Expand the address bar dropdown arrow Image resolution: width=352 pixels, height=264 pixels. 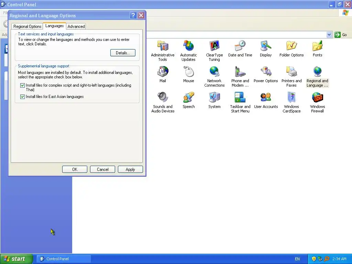coord(329,35)
